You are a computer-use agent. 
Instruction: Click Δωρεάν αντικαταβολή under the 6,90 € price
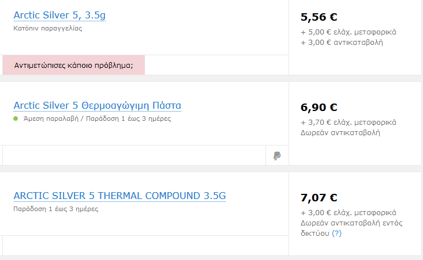coord(340,132)
